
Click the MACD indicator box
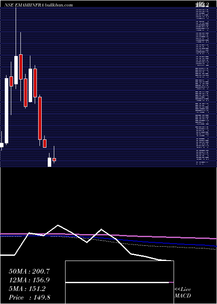(119, 282)
